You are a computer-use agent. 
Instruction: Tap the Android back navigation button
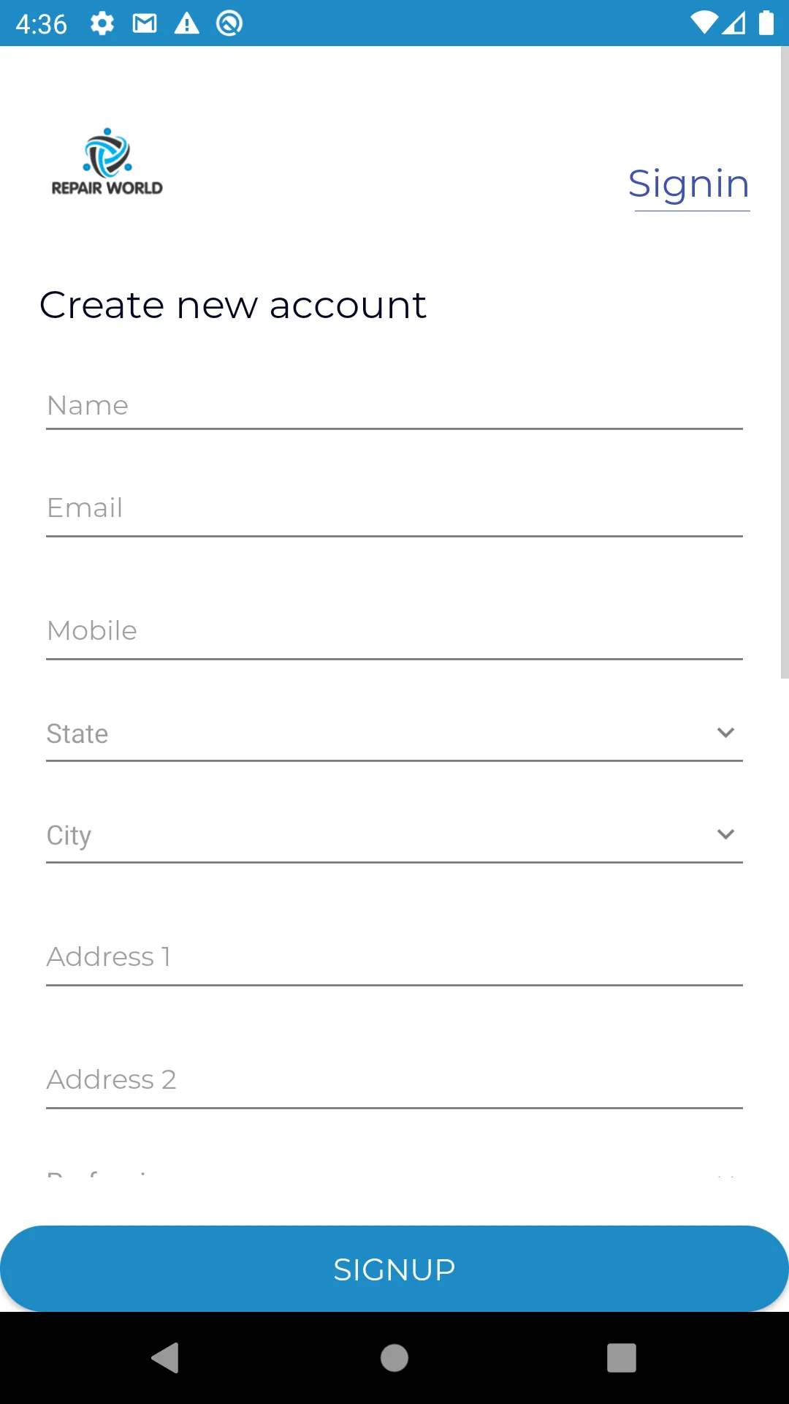click(165, 1358)
